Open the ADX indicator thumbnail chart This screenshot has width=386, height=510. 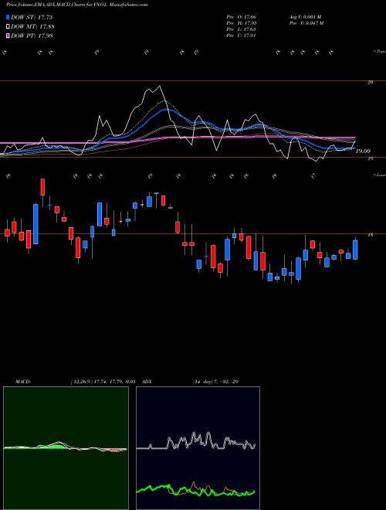[198, 448]
